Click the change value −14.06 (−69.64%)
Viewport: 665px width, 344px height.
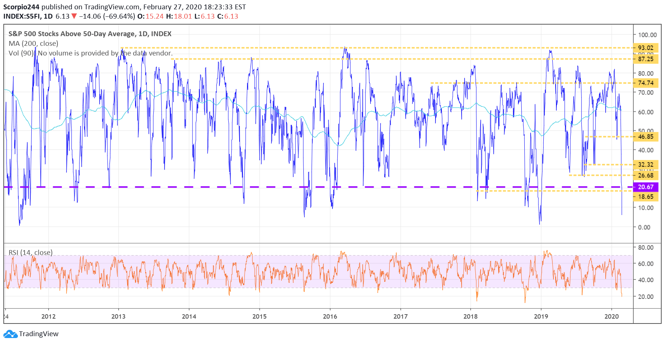107,16
